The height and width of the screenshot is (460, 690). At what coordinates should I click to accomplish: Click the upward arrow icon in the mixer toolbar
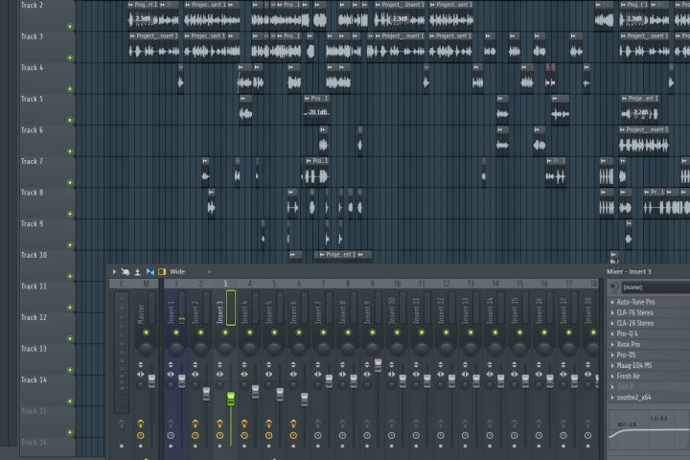tap(138, 271)
